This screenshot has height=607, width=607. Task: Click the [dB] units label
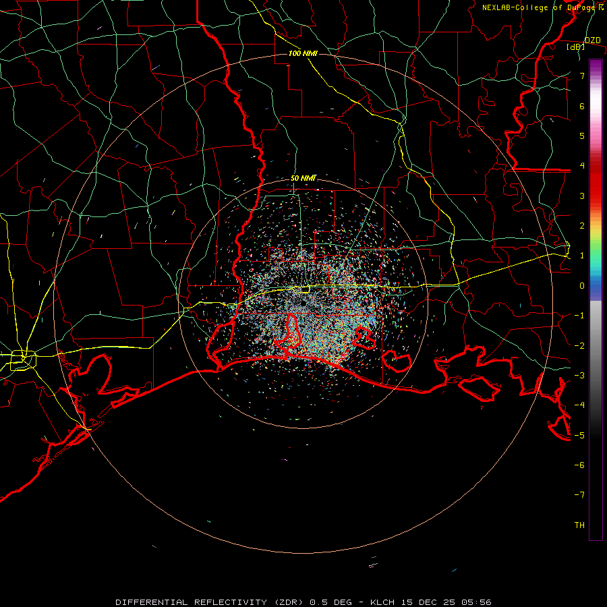pos(575,47)
